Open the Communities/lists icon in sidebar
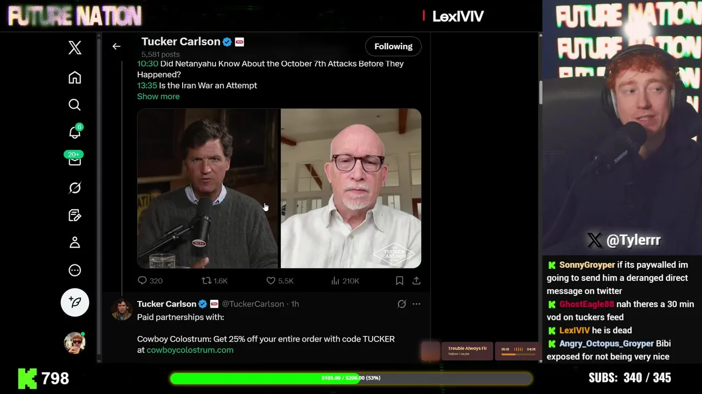The image size is (702, 394). pos(75,215)
